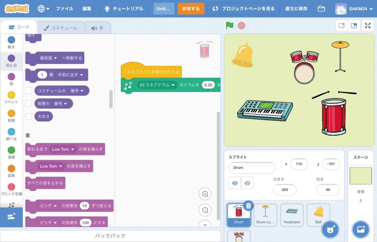The height and width of the screenshot is (242, 377).
Task: Enable the コスチュームの番号 checkbox
Action: (x=29, y=91)
